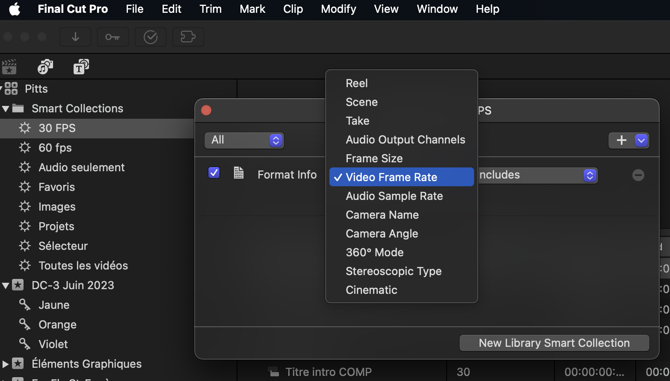Show the Libraries sidebar clapper icon
This screenshot has width=670, height=381.
(9, 67)
